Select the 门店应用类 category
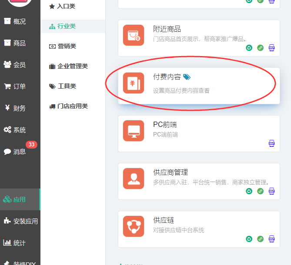This screenshot has width=291, height=265. [x=73, y=106]
